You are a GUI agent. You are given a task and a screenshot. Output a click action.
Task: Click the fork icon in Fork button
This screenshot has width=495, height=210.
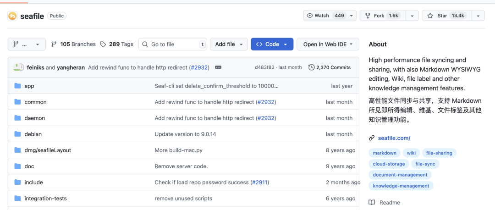pos(368,16)
